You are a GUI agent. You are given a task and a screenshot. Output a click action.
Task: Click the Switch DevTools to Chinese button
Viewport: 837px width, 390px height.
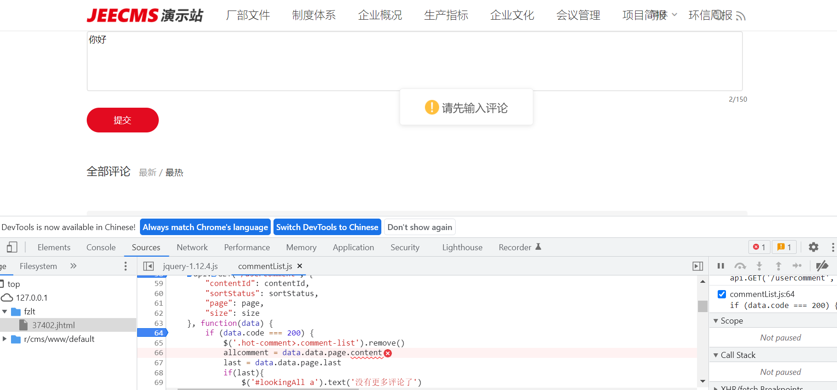tap(327, 227)
